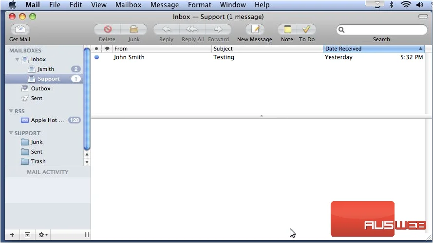Viewport: 433px width, 243px height.
Task: Open the Apple menu
Action: coord(13,5)
